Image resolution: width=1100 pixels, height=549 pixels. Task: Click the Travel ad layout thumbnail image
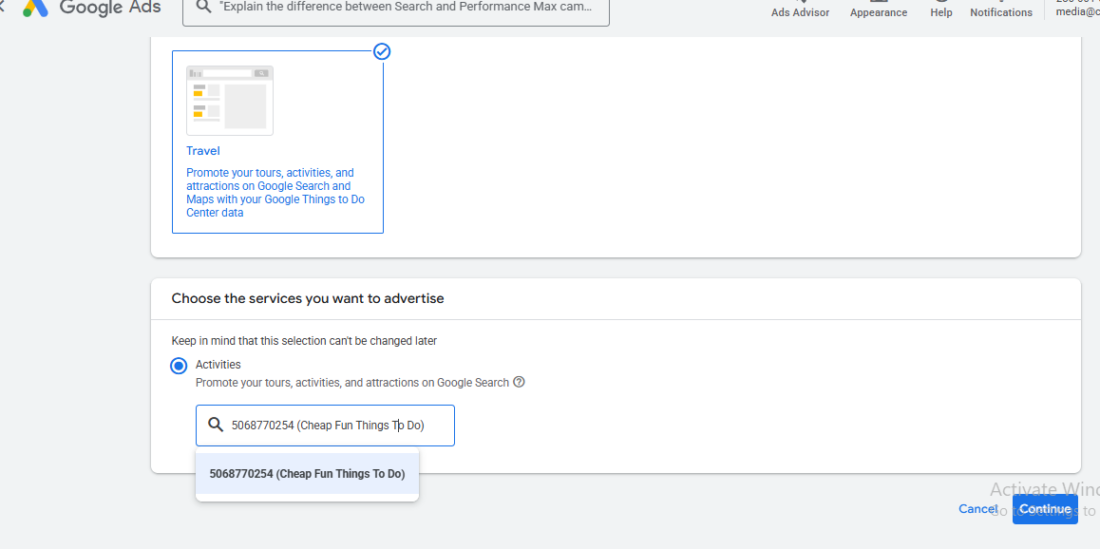point(229,101)
